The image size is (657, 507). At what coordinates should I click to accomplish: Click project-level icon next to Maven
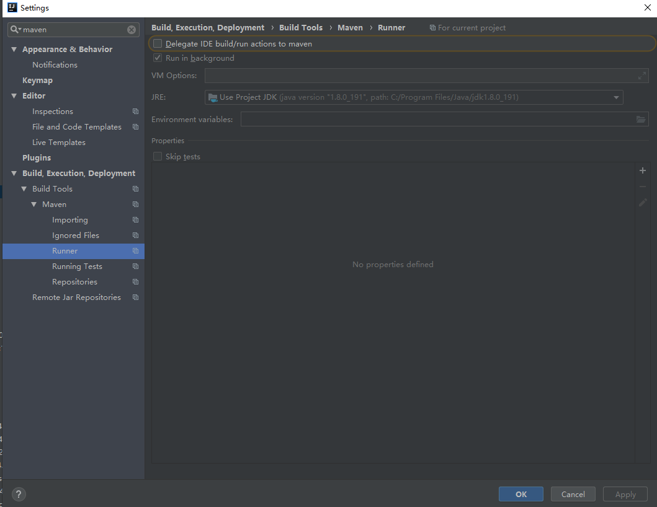click(135, 205)
